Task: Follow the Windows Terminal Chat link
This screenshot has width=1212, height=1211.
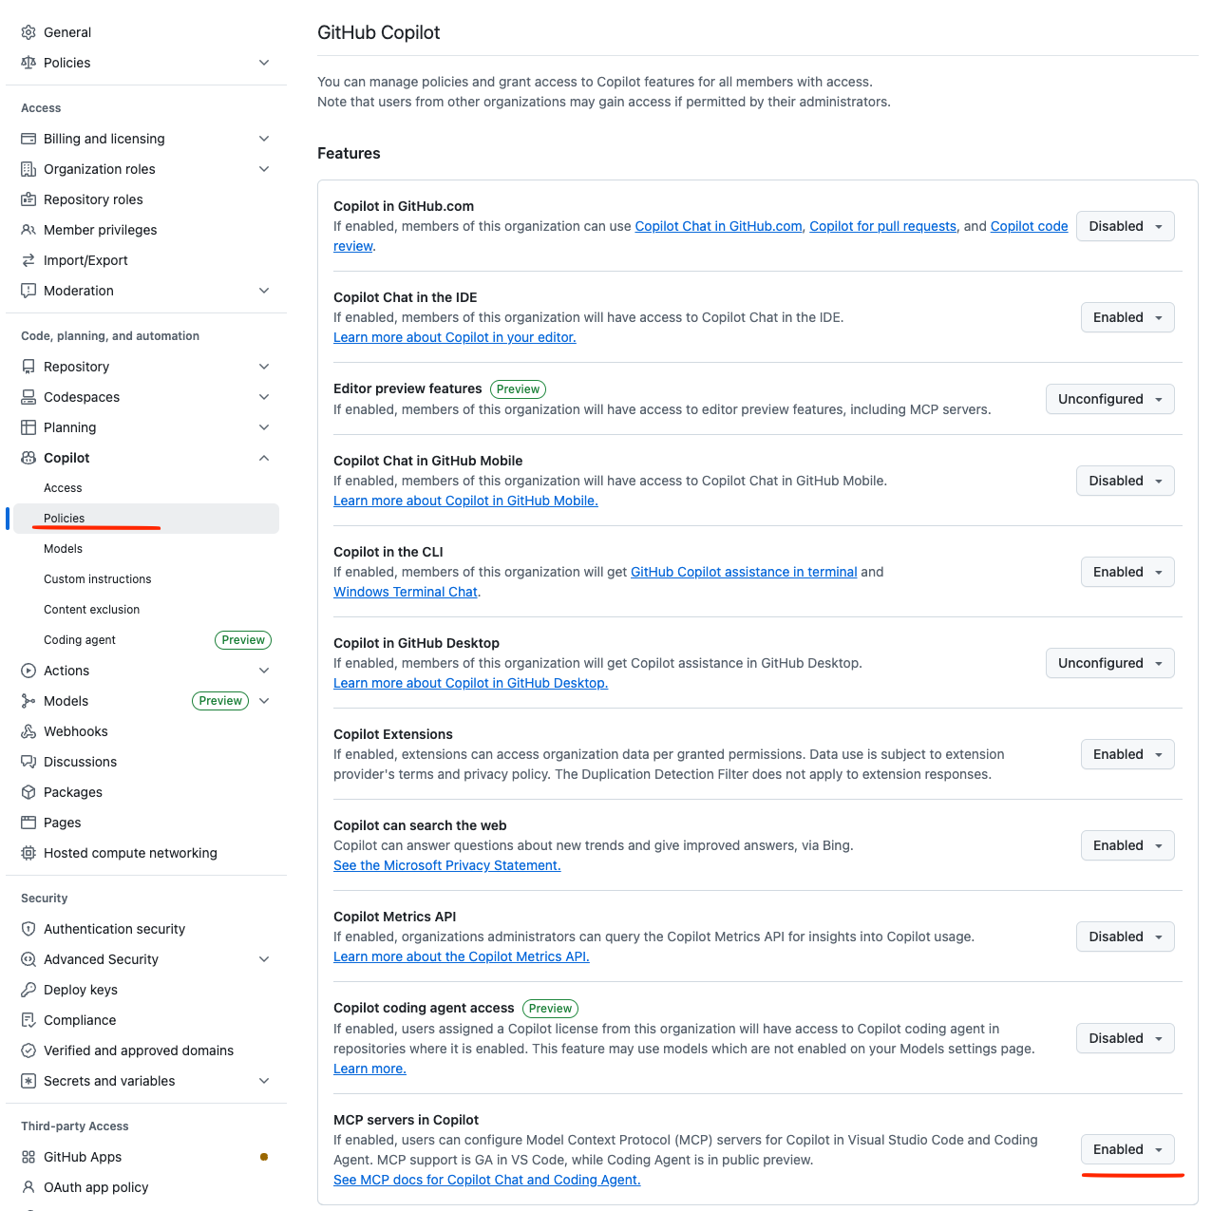Action: tap(406, 591)
